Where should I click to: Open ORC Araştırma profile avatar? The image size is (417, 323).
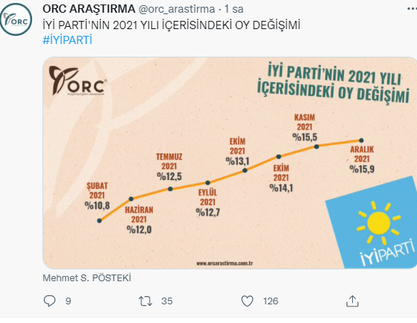[16, 19]
